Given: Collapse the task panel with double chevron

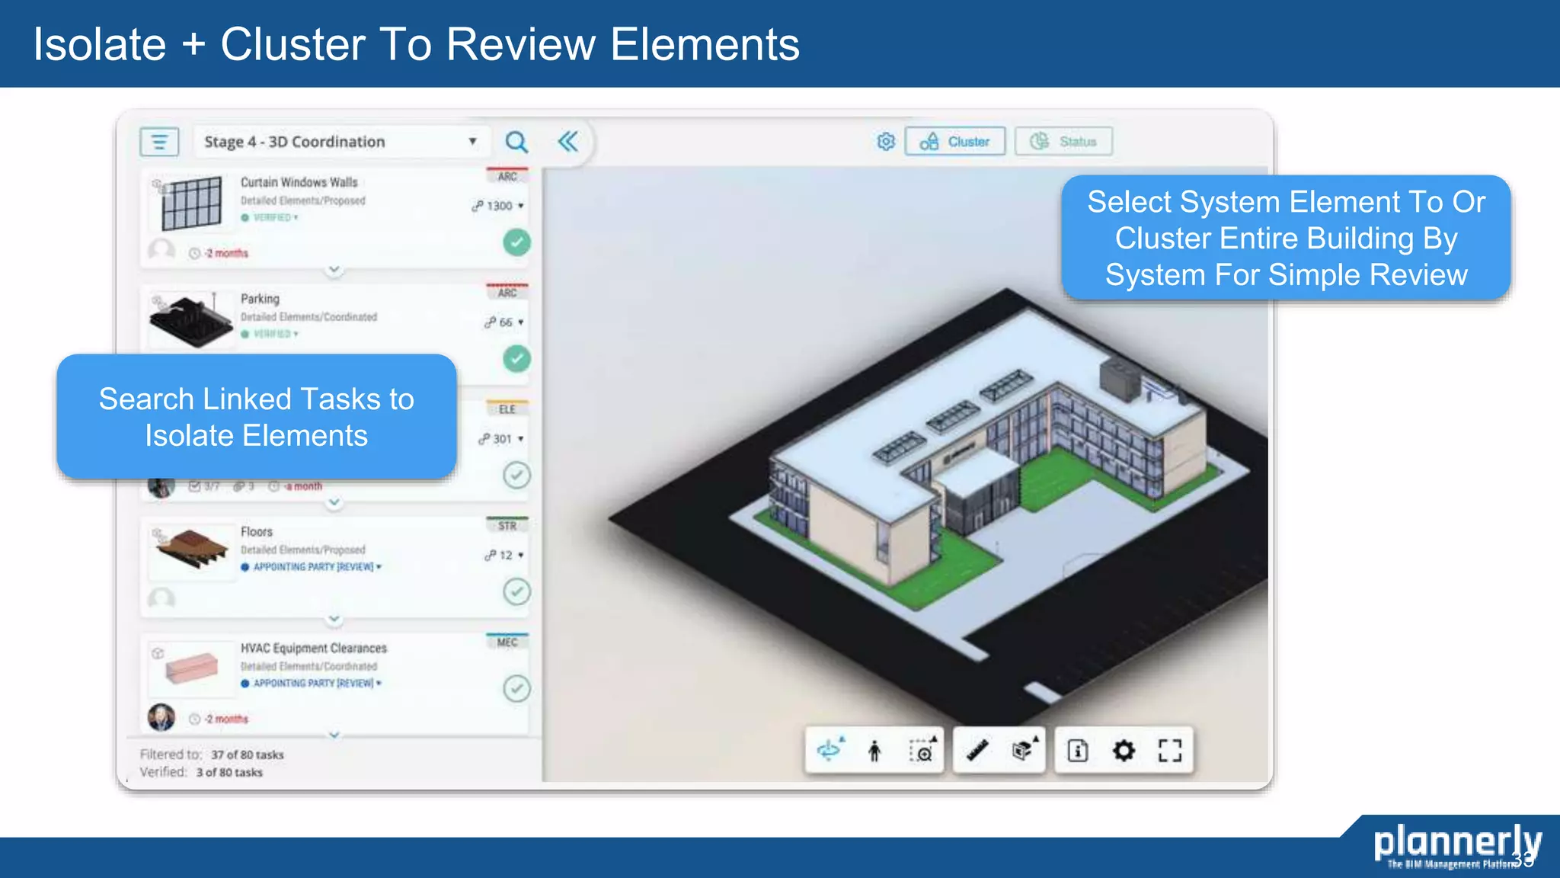Looking at the screenshot, I should coord(568,142).
